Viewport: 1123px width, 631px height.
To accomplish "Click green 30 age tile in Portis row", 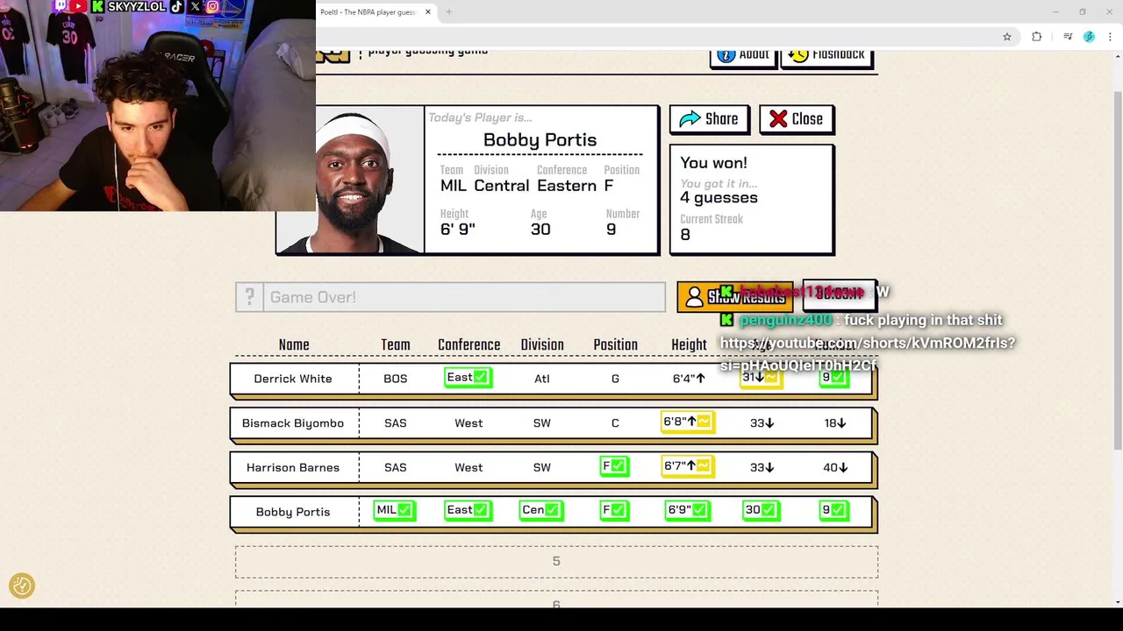I will [761, 510].
